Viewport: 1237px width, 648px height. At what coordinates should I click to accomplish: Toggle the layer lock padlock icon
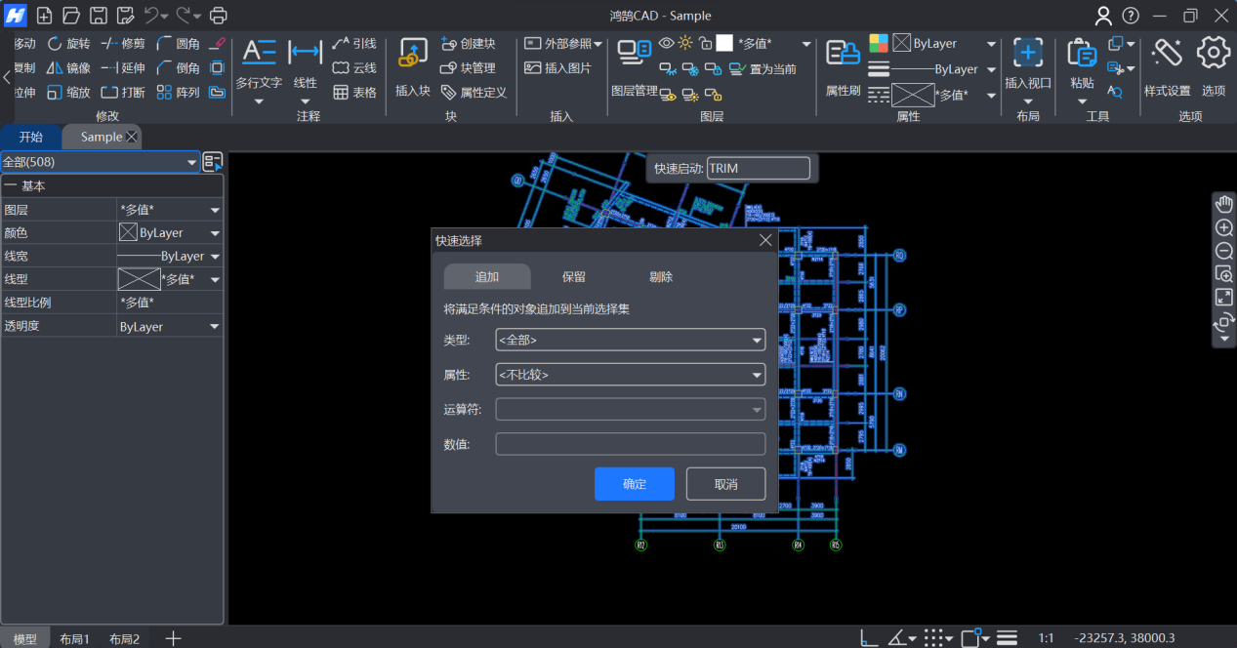[x=705, y=44]
